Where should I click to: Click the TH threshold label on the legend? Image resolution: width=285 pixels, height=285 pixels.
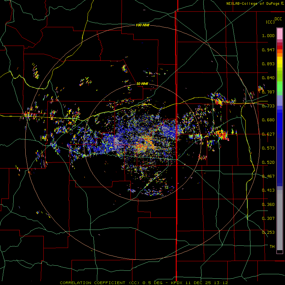(x=272, y=247)
